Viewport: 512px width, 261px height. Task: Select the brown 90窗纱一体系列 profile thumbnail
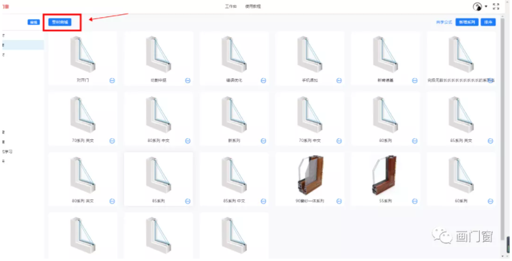coord(310,175)
